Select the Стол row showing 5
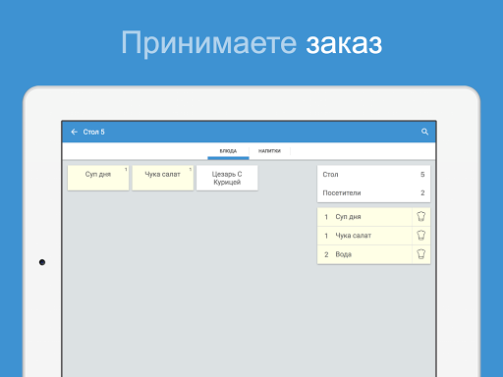The image size is (503, 377). tap(373, 175)
